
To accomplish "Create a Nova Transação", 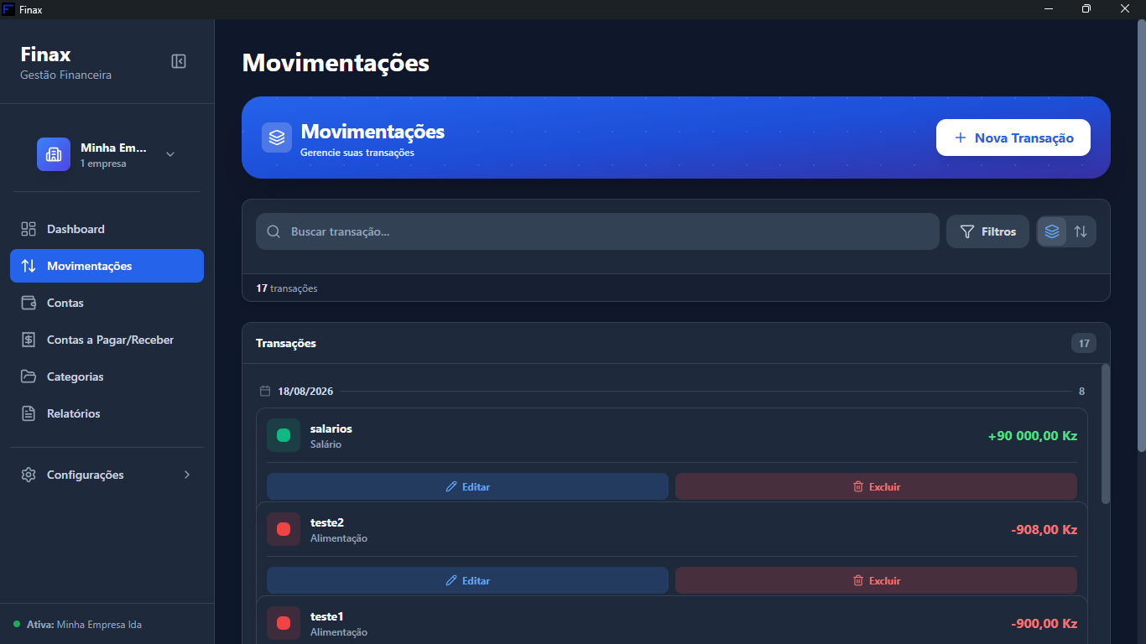I will click(1013, 138).
